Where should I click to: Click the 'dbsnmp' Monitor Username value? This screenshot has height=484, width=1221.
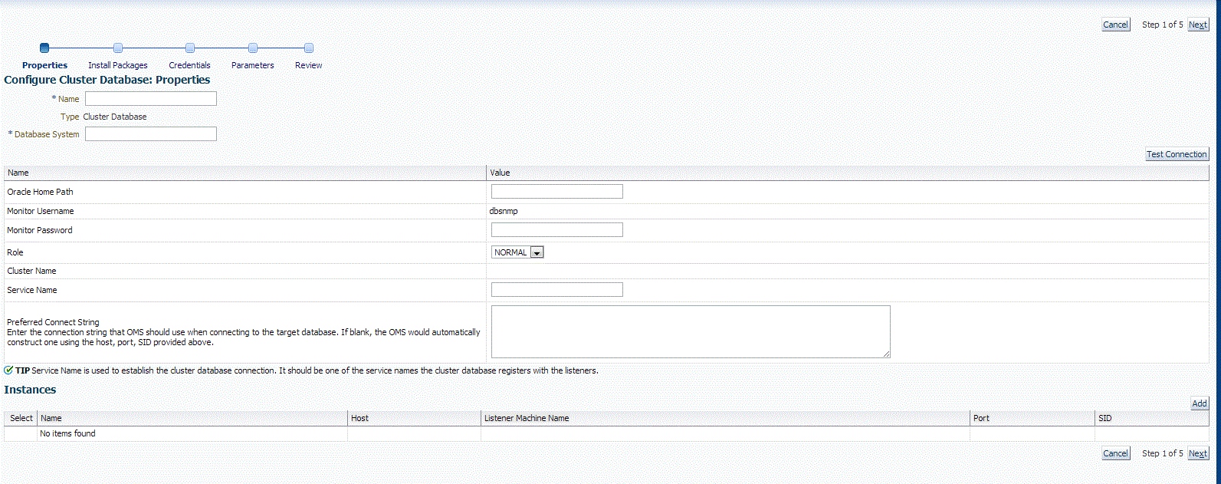tap(504, 211)
